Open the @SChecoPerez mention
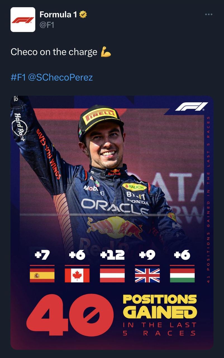The width and height of the screenshot is (224, 358). click(61, 77)
